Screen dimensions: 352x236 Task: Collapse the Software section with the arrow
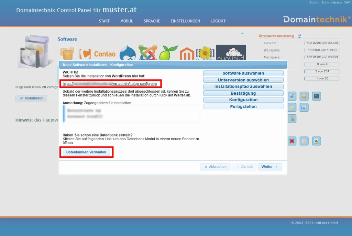(242, 34)
